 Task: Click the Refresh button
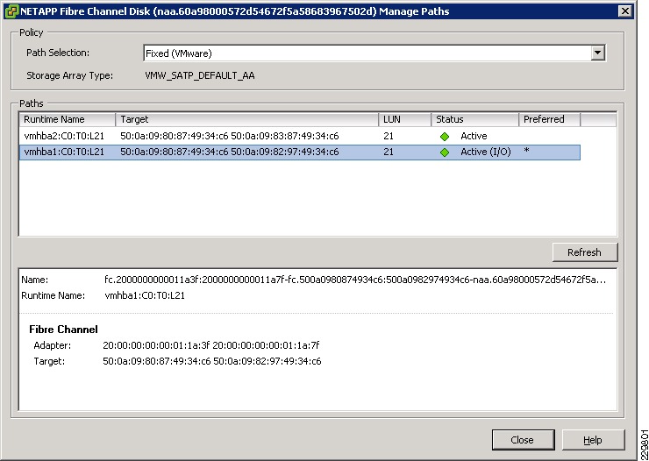(x=584, y=252)
